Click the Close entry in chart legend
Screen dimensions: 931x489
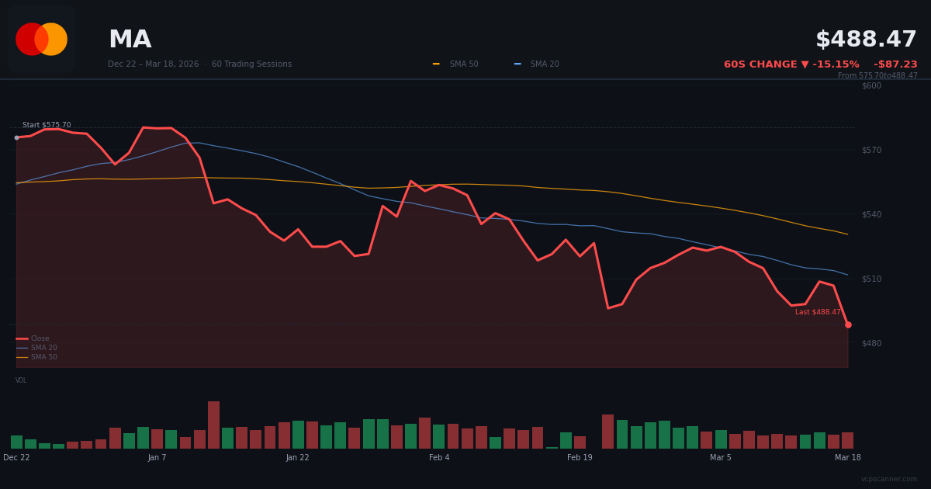pos(33,338)
